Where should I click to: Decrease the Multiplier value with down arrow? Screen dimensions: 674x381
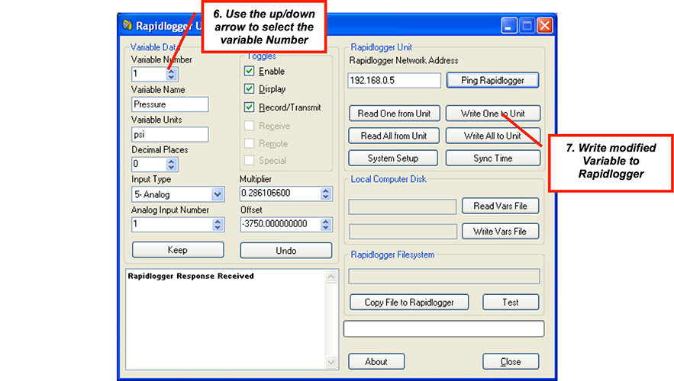[326, 197]
